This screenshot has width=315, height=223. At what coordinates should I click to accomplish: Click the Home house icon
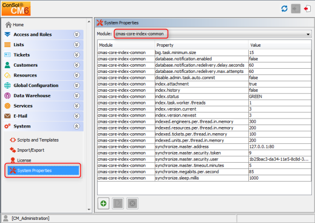pyautogui.click(x=8, y=25)
